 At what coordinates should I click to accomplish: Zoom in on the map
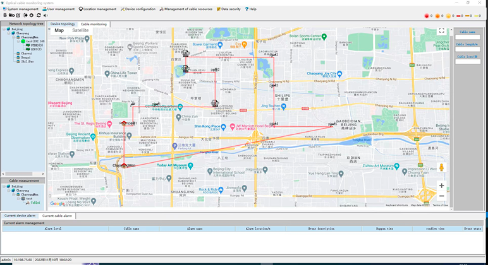(x=441, y=185)
